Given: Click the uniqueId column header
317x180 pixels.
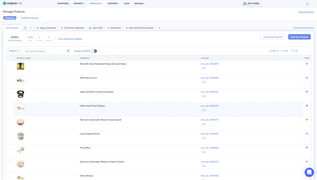Looking at the screenshot, I should 204,58.
